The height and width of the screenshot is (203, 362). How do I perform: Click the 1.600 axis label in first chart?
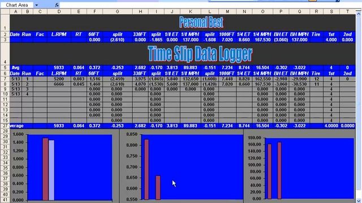[18, 134]
